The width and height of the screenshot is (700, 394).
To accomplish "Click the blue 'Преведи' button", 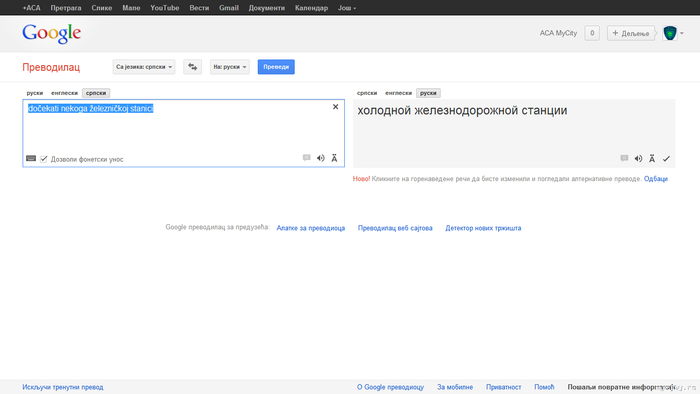I will point(276,67).
